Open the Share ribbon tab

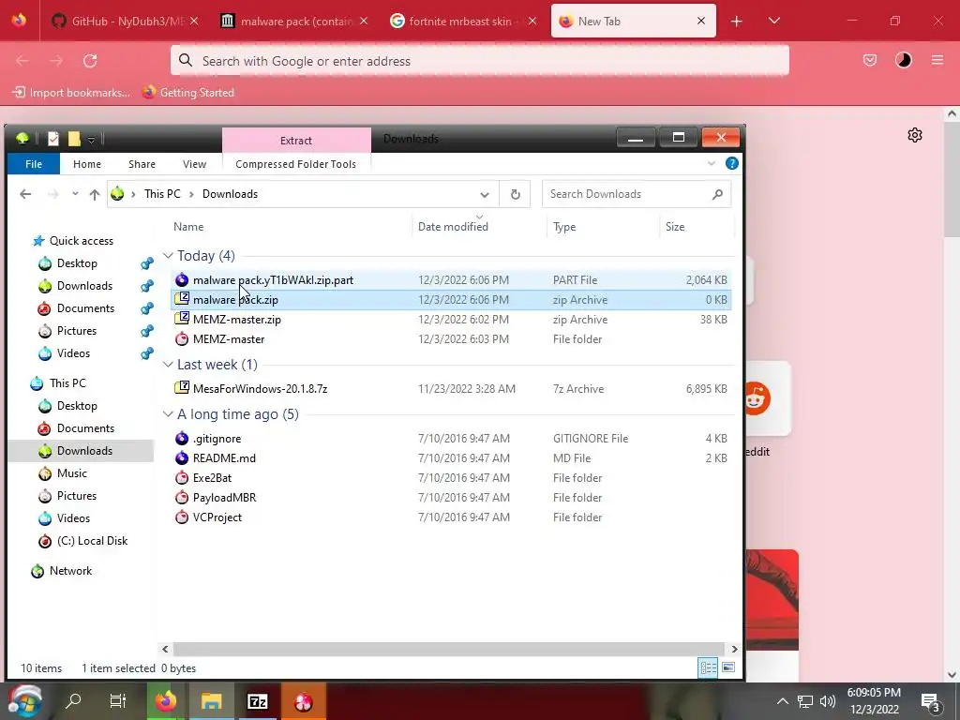click(142, 164)
